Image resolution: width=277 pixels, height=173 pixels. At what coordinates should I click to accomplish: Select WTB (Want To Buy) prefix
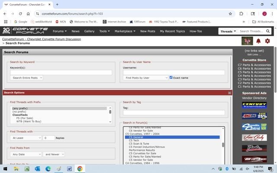(x=29, y=122)
